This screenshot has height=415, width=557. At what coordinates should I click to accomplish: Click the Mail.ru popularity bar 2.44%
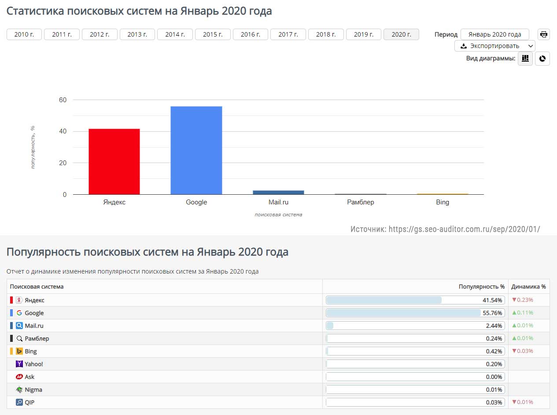(415, 326)
